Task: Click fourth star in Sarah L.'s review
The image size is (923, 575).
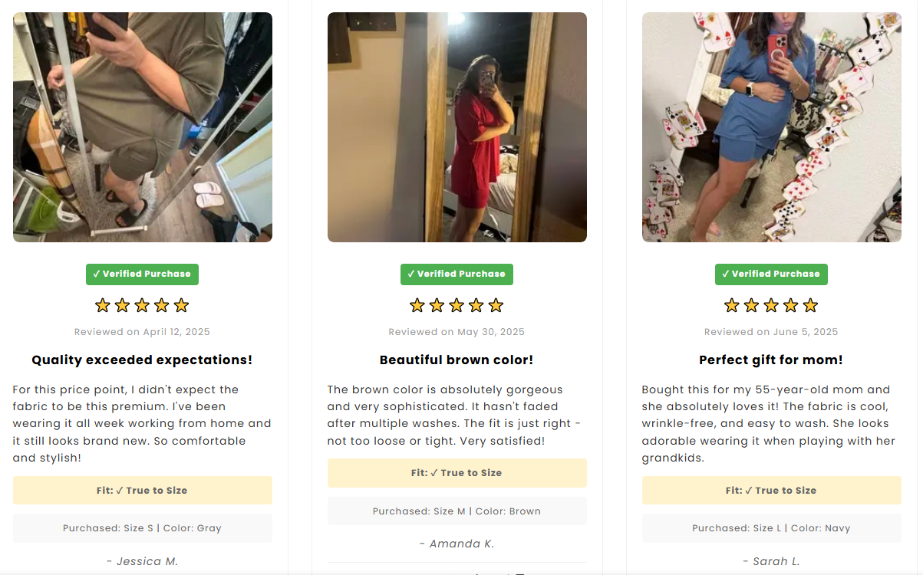Action: click(x=791, y=306)
